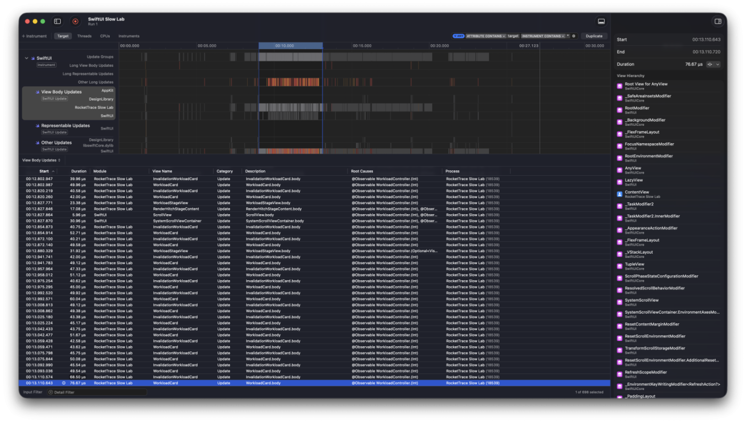Click the filter icon in Detail Filter

pyautogui.click(x=51, y=393)
